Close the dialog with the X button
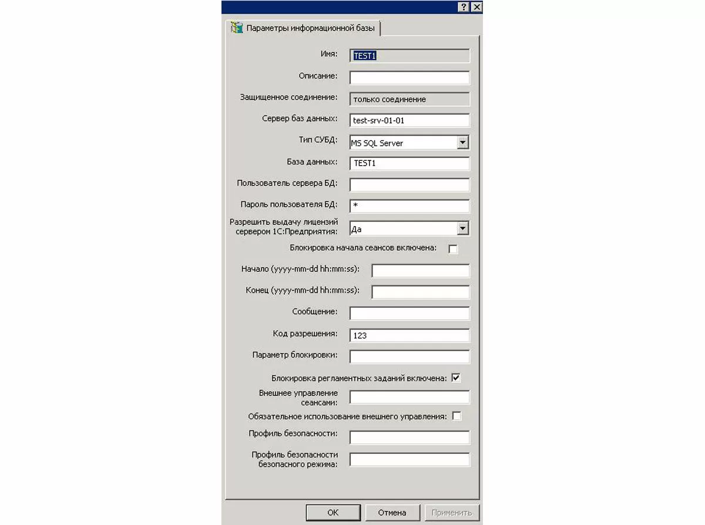The height and width of the screenshot is (525, 705). click(476, 6)
